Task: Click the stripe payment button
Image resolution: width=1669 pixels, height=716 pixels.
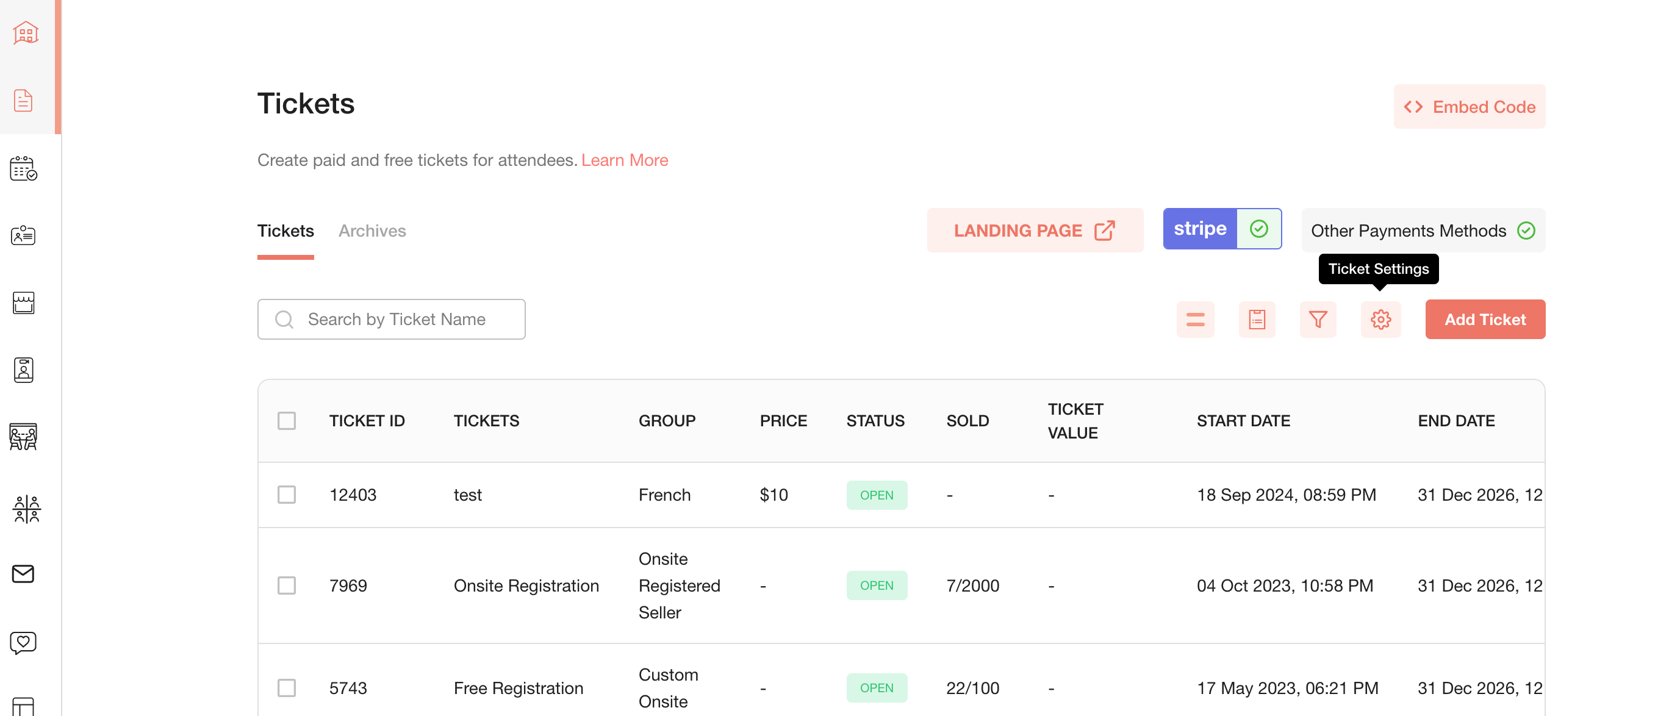Action: pyautogui.click(x=1222, y=229)
